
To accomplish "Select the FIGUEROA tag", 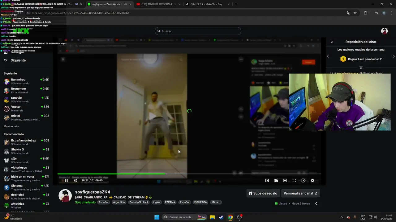I will coord(200,202).
